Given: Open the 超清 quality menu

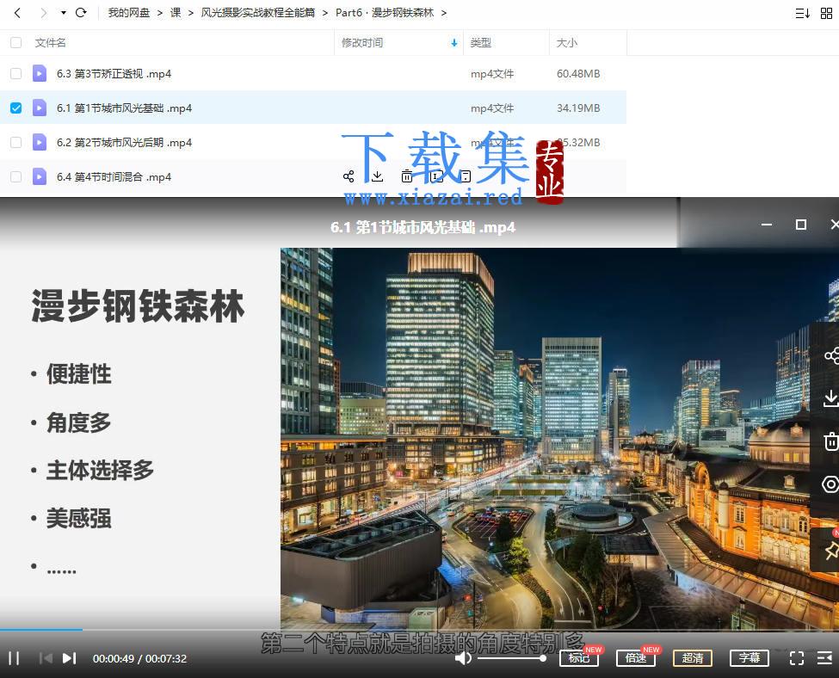Looking at the screenshot, I should point(693,658).
